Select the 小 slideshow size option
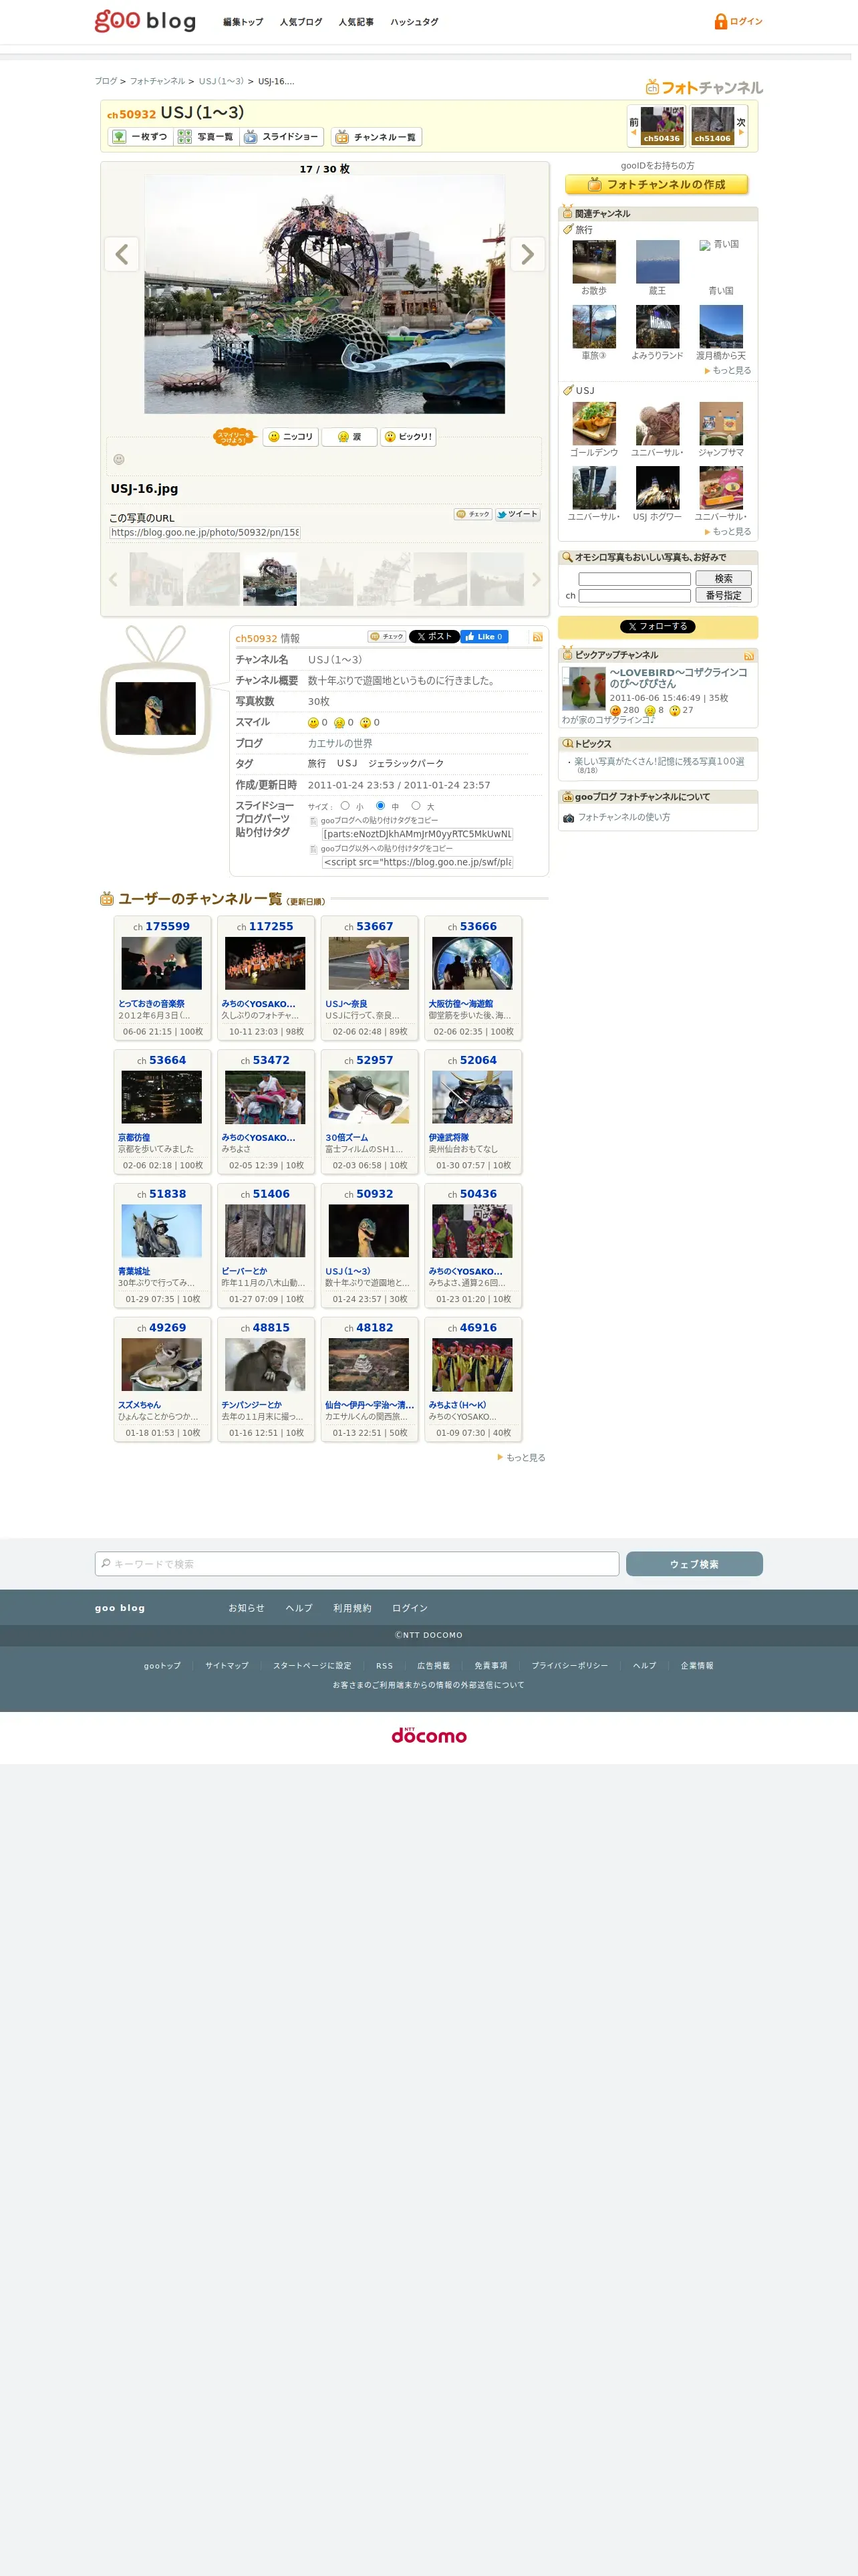Viewport: 858px width, 2576px height. pos(345,806)
